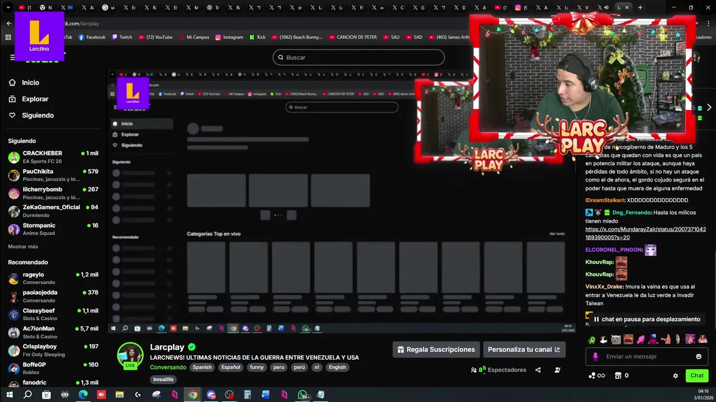This screenshot has height=402, width=716.
Task: Open Windows taskbar search
Action: 27,395
